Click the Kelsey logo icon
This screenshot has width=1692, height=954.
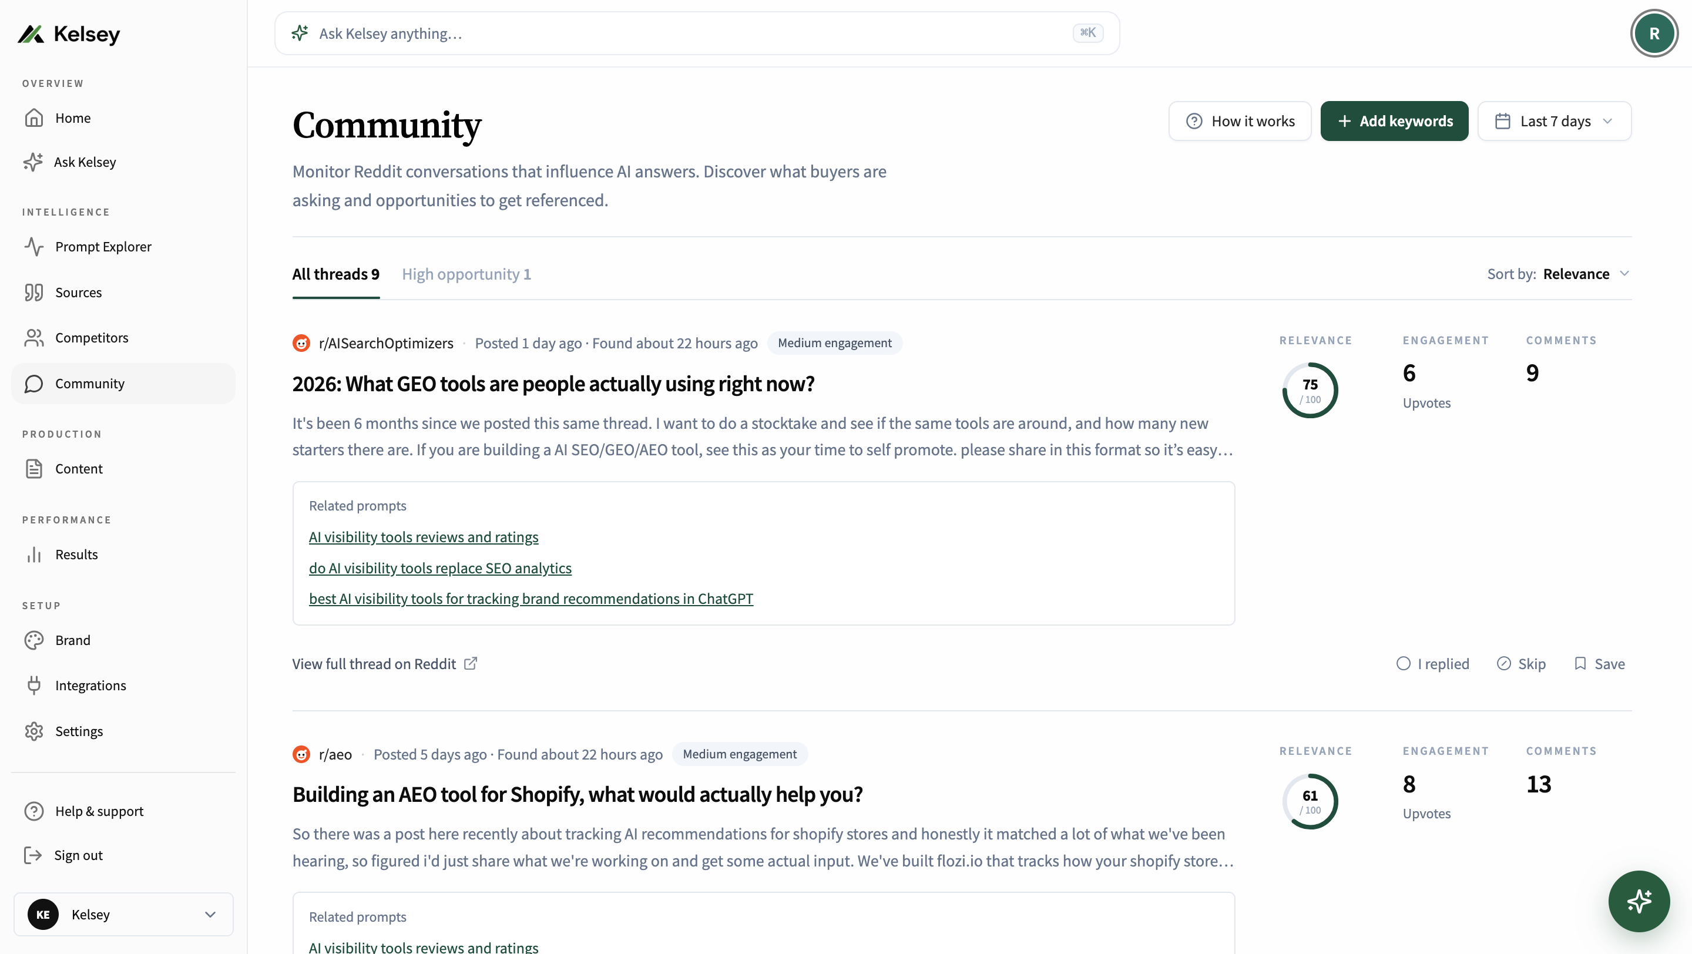pos(31,34)
